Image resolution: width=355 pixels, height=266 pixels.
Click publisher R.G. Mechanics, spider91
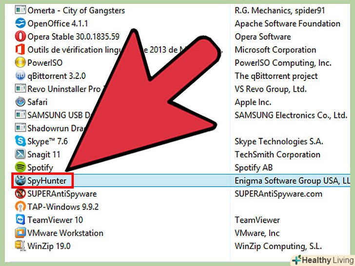(280, 11)
